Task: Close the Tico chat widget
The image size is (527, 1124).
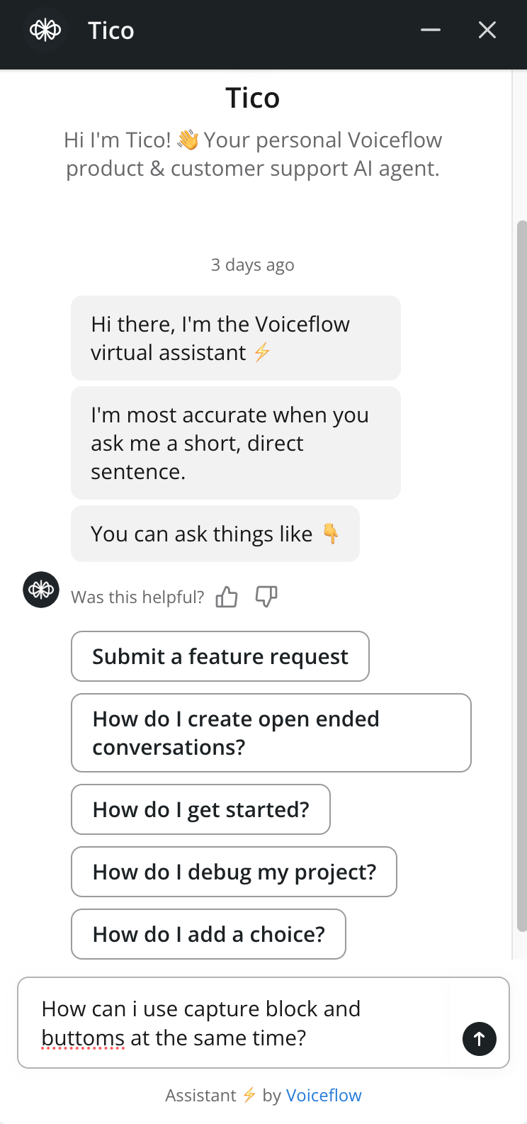Action: [x=487, y=30]
